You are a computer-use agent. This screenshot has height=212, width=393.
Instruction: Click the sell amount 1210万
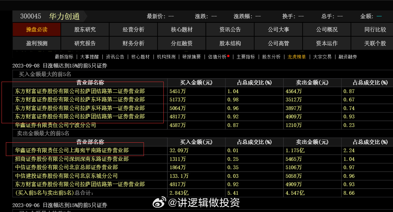(294, 125)
